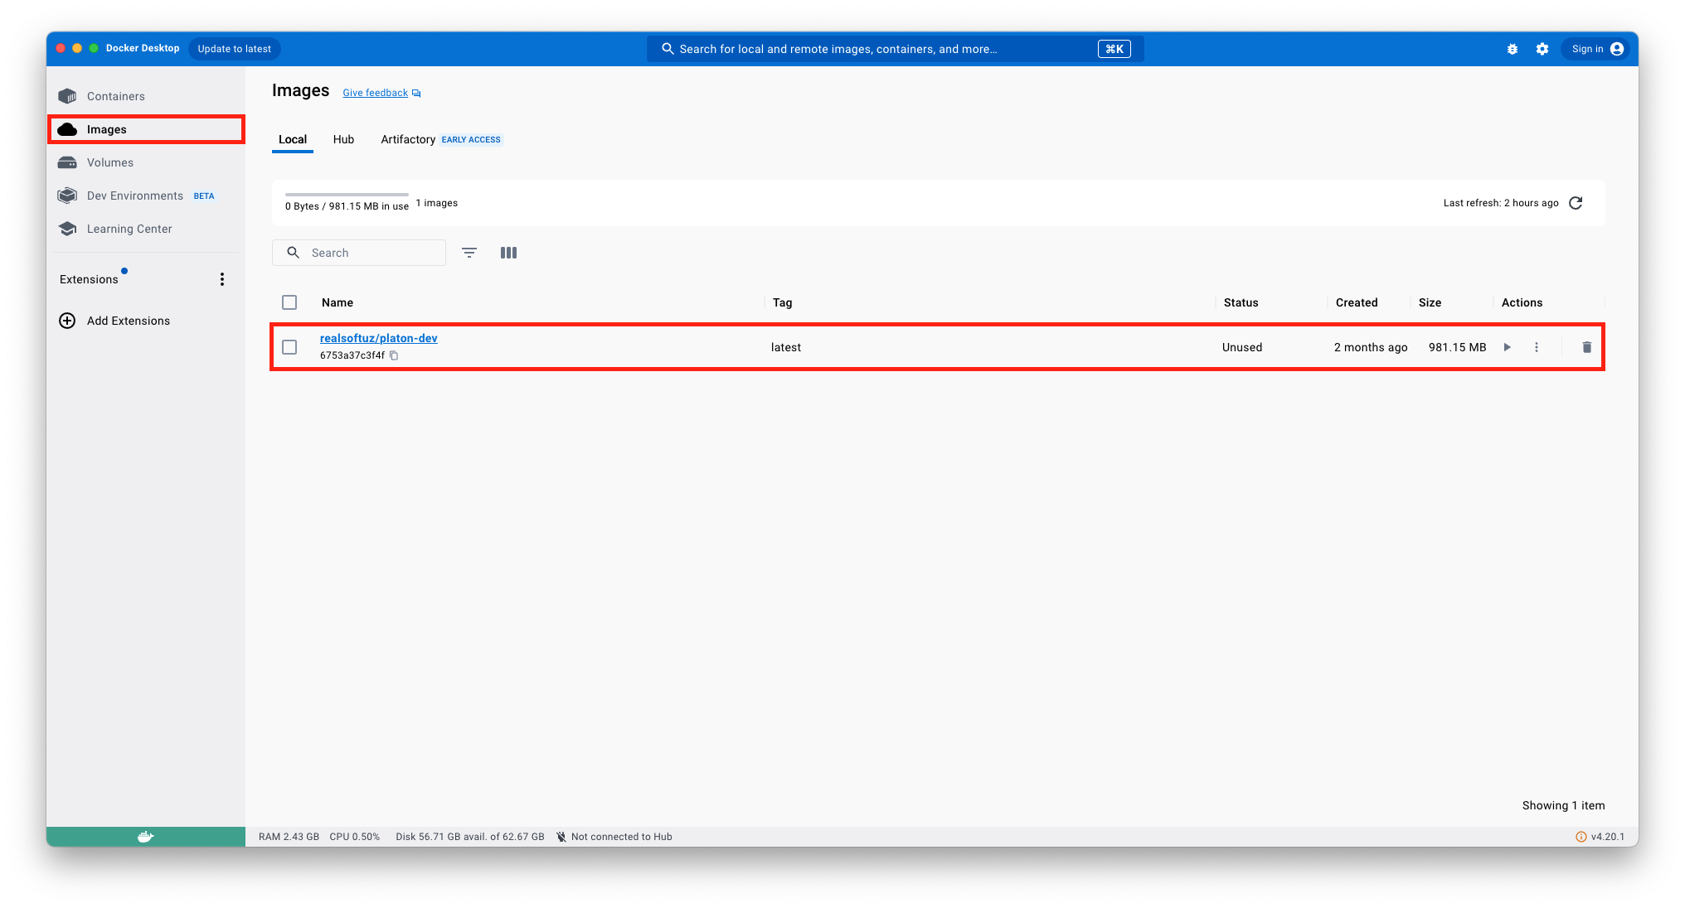Click the Docker whale status icon
1685x908 pixels.
tap(145, 837)
